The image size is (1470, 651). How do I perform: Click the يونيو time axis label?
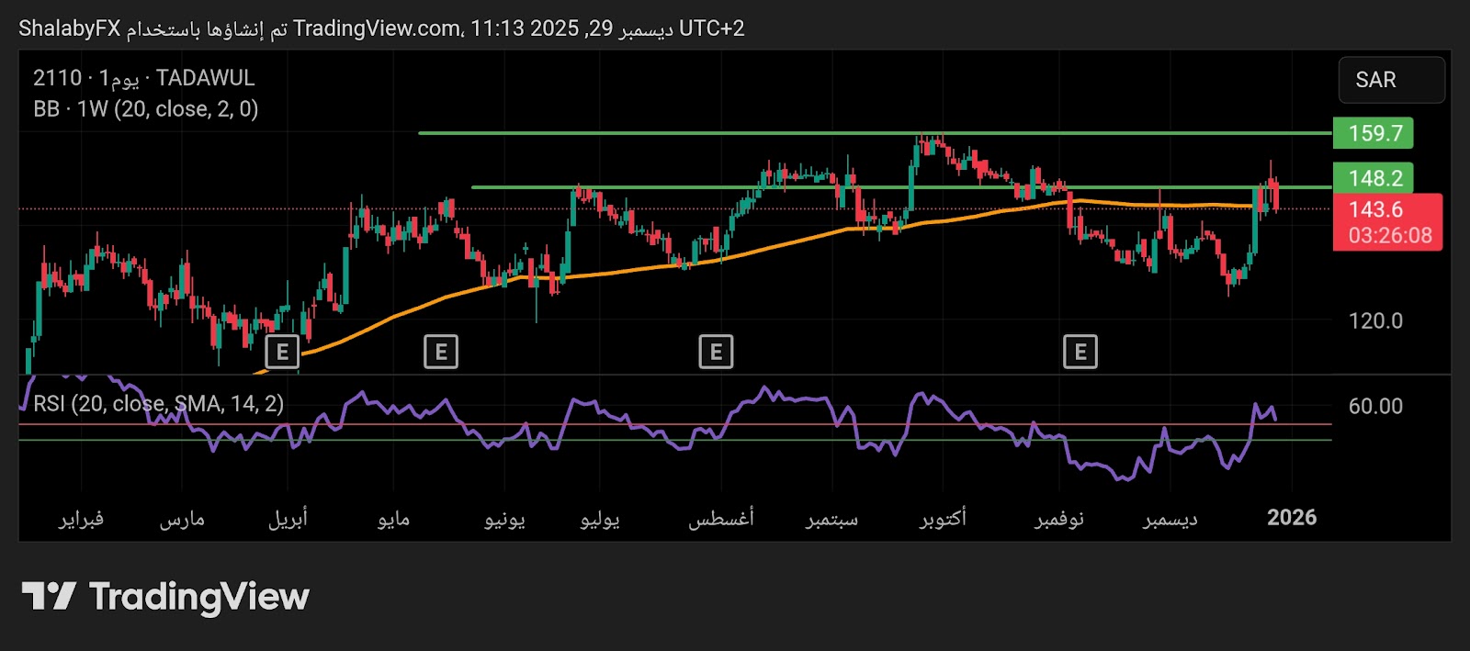coord(505,519)
